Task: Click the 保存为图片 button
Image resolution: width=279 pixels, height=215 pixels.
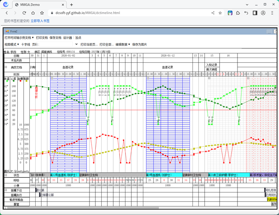Action: click(139, 44)
